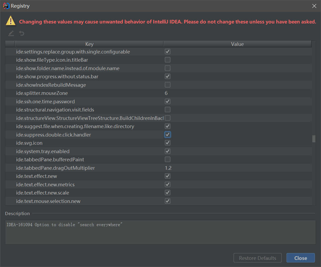The width and height of the screenshot is (321, 267).
Task: Toggle StructureViewTreeStructure.BuildChildrenInBackground checkbox
Action: 168,118
